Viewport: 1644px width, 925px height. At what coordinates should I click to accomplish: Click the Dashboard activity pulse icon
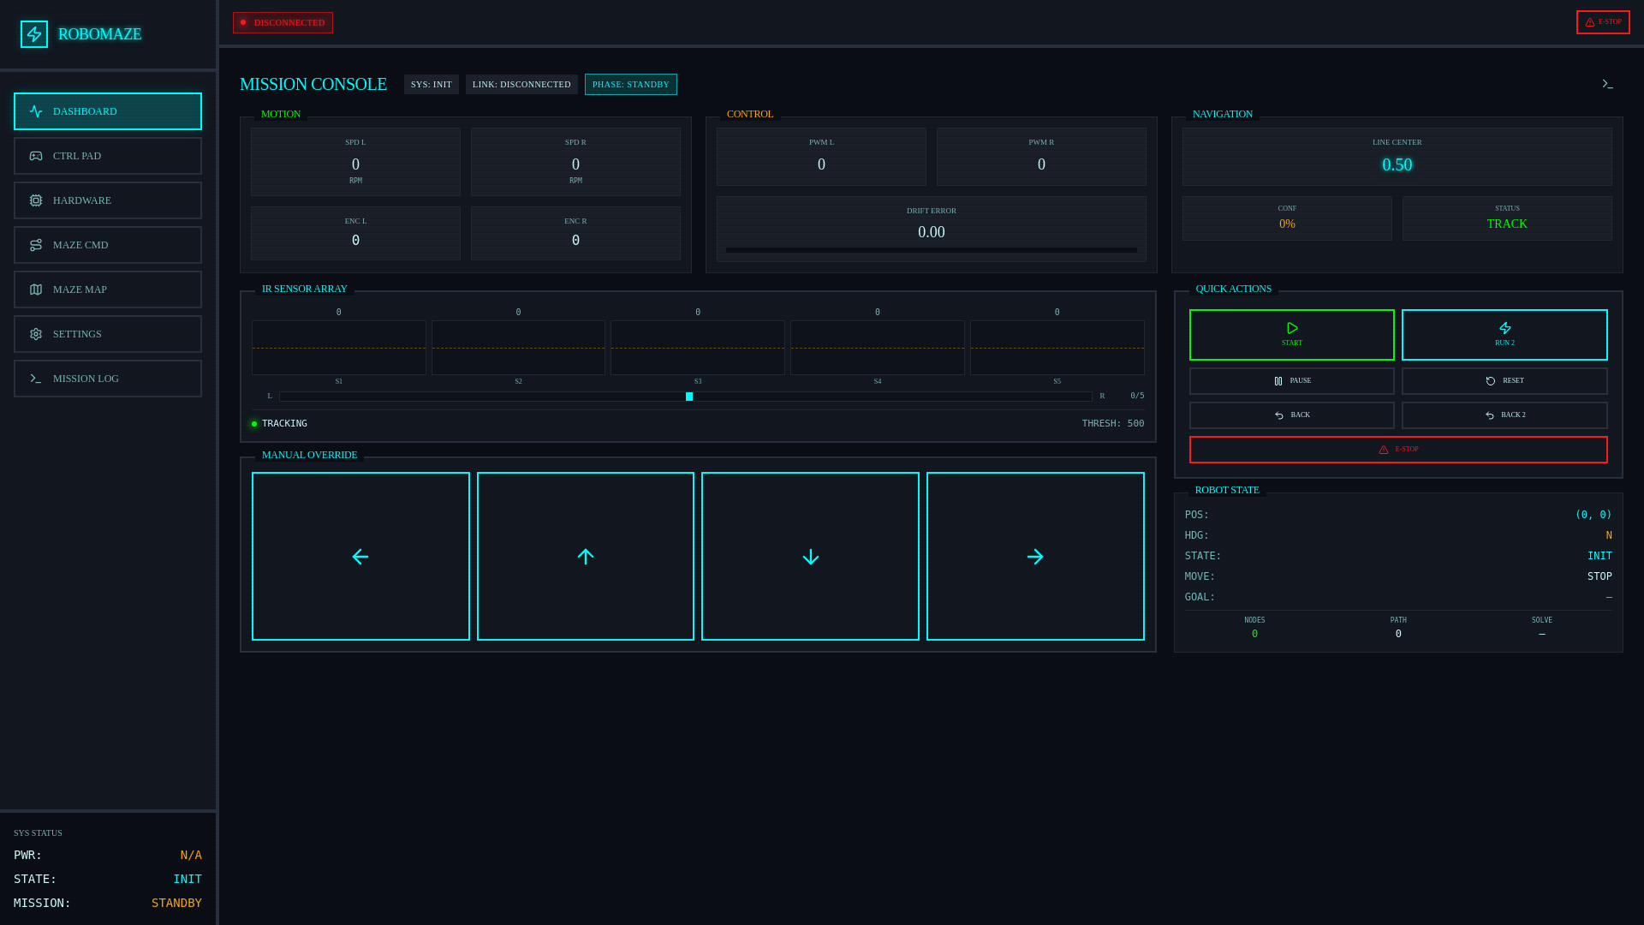click(36, 111)
